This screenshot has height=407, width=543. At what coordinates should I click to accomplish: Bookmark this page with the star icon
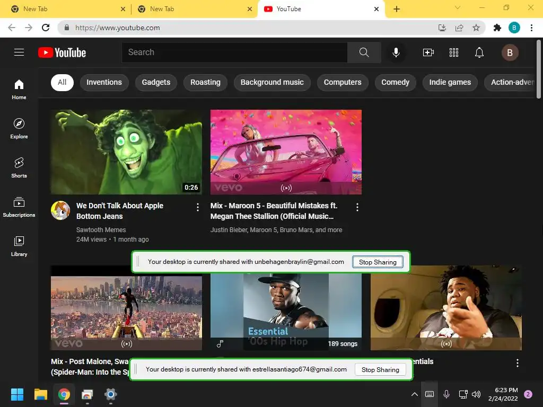click(x=476, y=28)
